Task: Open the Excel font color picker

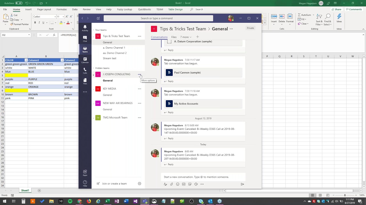Action: click(68, 22)
